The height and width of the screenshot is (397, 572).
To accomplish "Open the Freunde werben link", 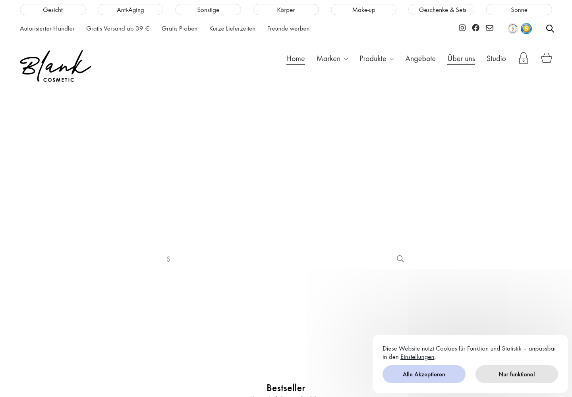I will click(x=288, y=28).
